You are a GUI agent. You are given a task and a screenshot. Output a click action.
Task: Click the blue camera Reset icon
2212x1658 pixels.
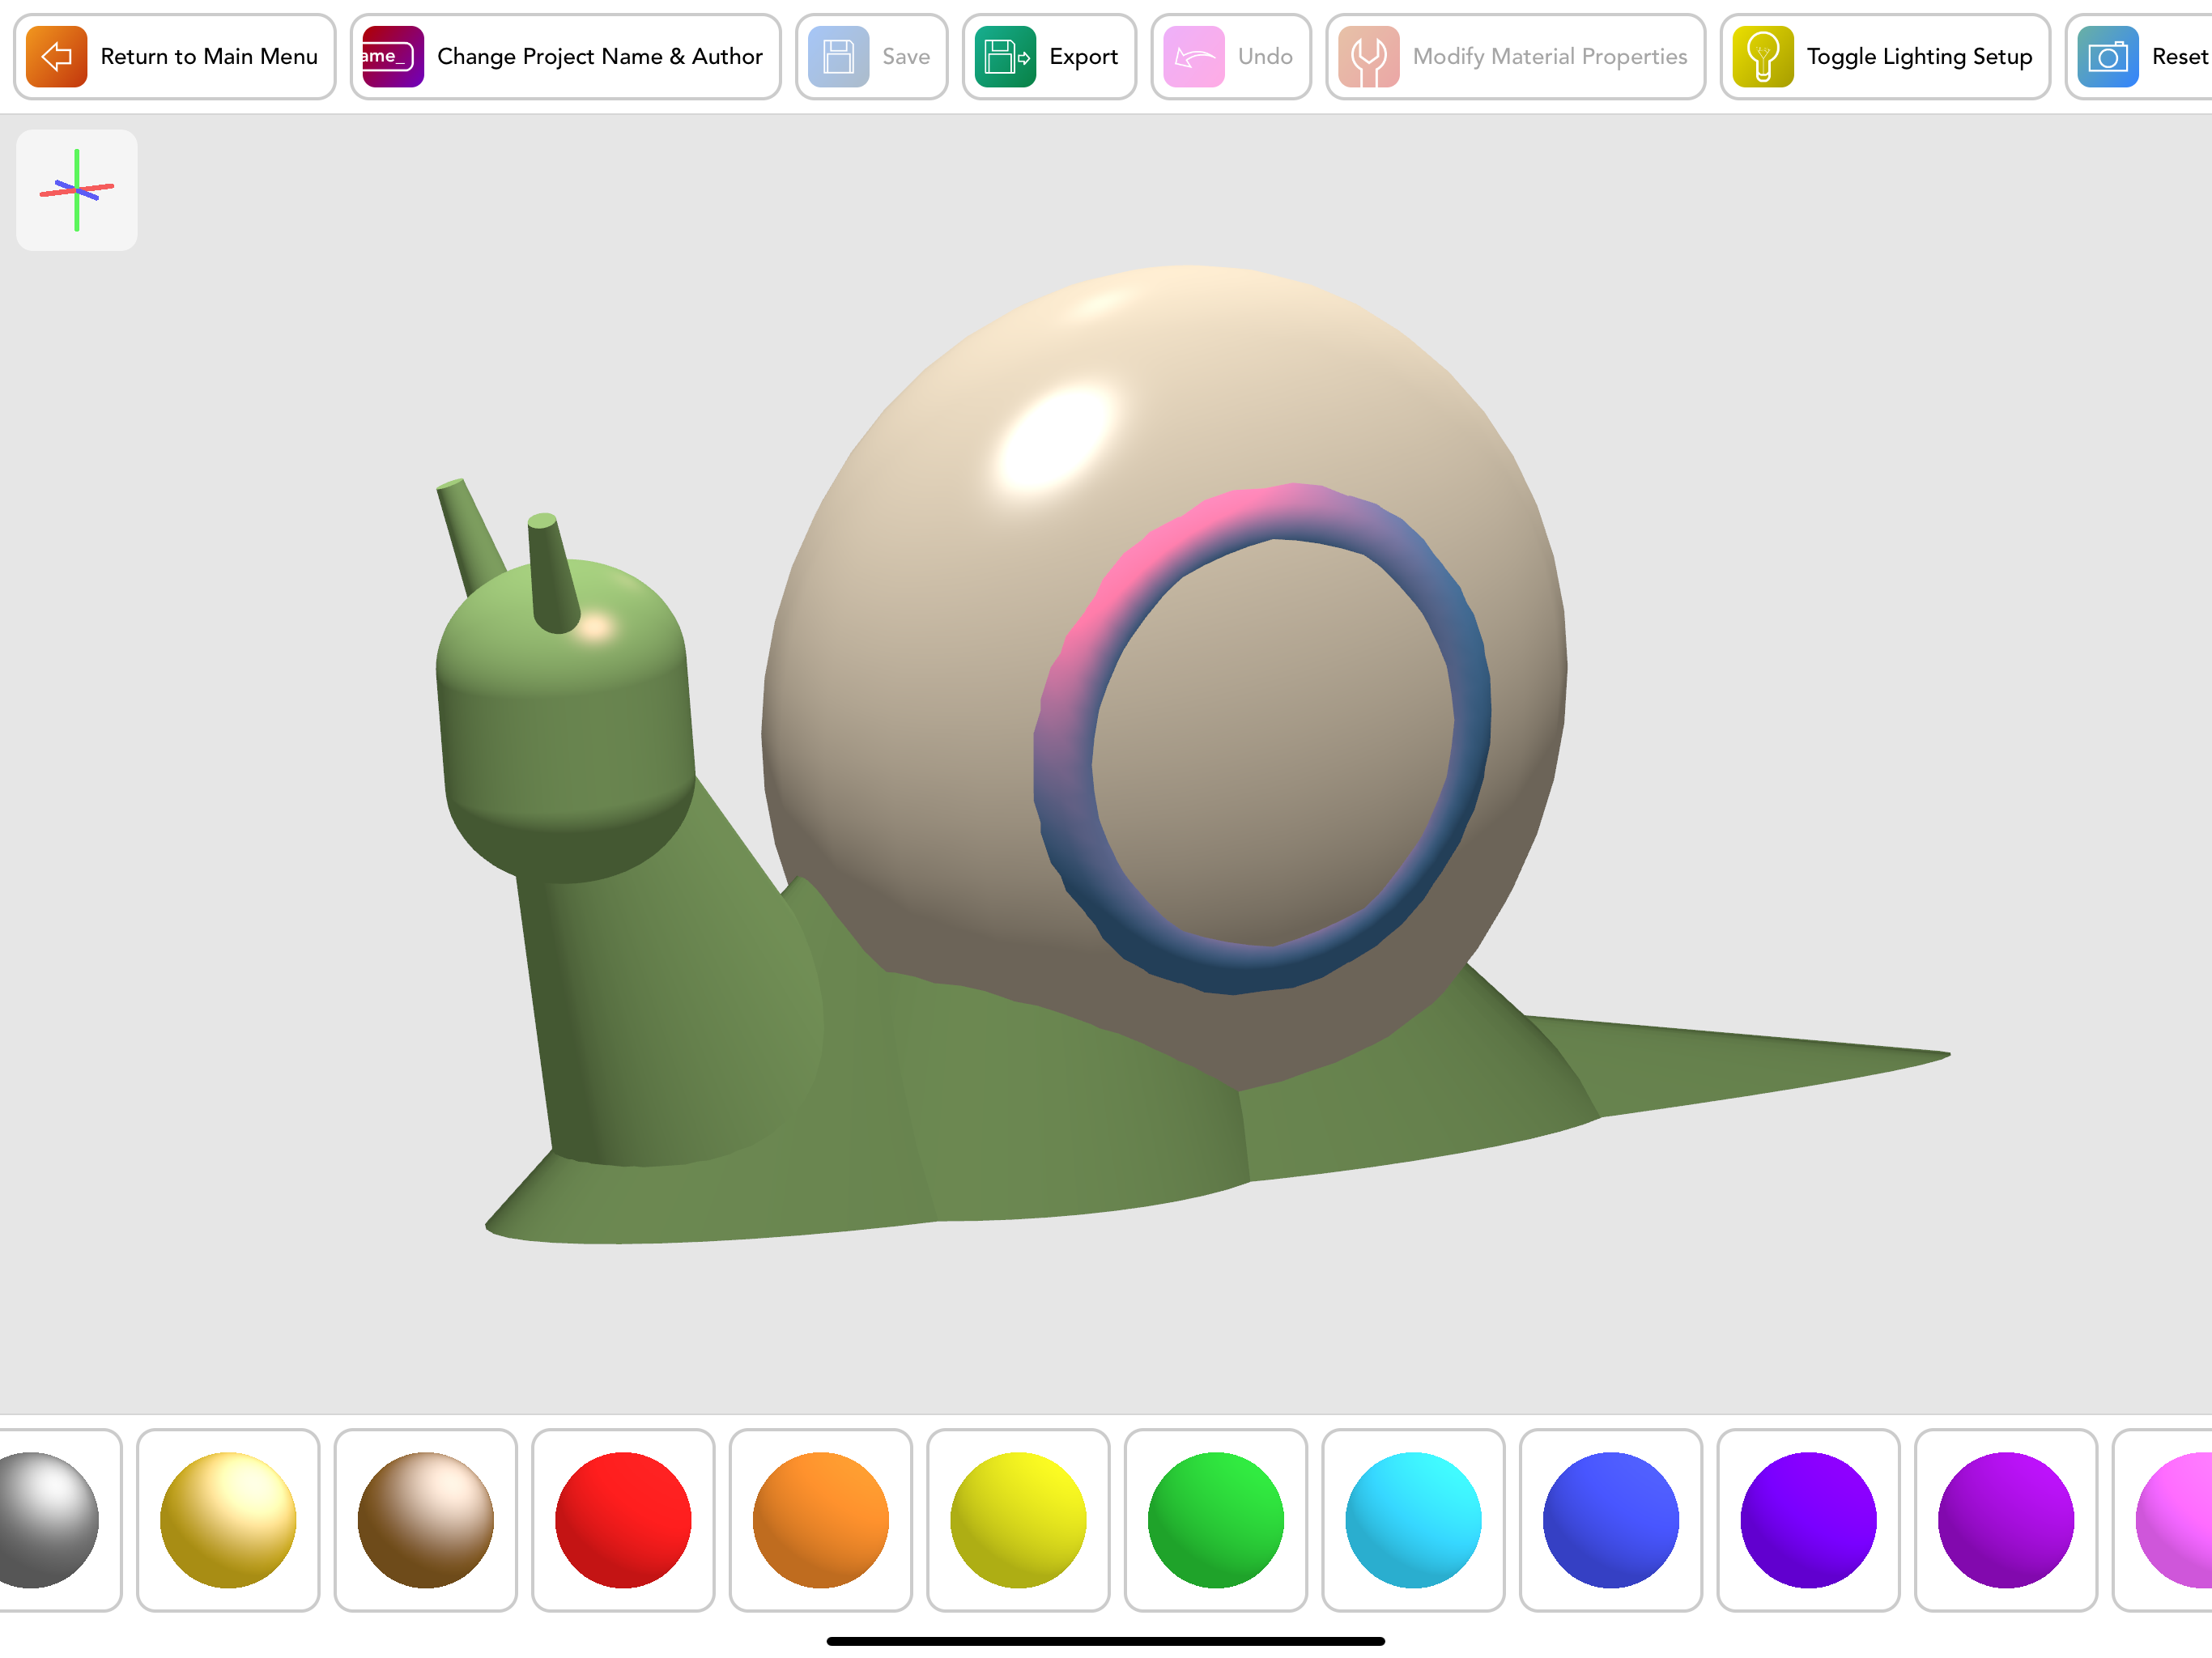tap(2108, 56)
